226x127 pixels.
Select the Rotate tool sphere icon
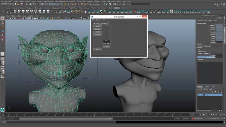2,36
